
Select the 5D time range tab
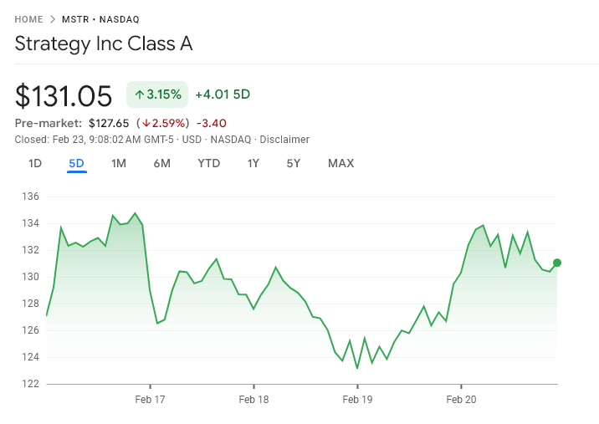pyautogui.click(x=76, y=163)
